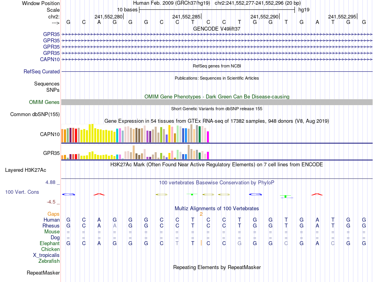The height and width of the screenshot is (282, 373).
Task: Select the Chicken alignment row label
Action: [x=50, y=249]
